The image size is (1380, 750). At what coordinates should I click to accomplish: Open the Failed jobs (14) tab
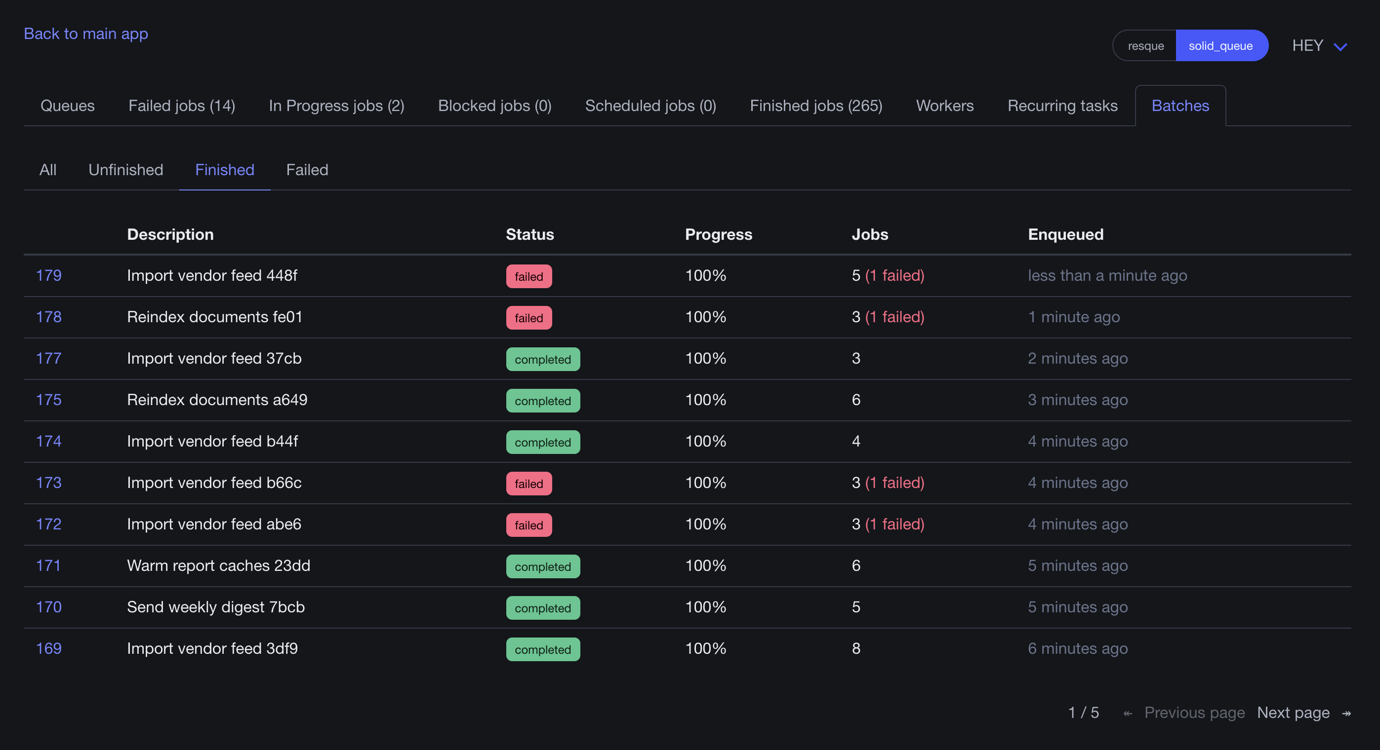coord(182,106)
